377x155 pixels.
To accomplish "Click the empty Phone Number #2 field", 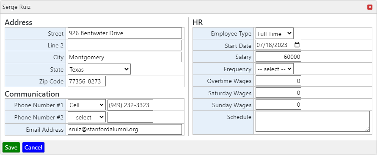I will tap(130, 117).
